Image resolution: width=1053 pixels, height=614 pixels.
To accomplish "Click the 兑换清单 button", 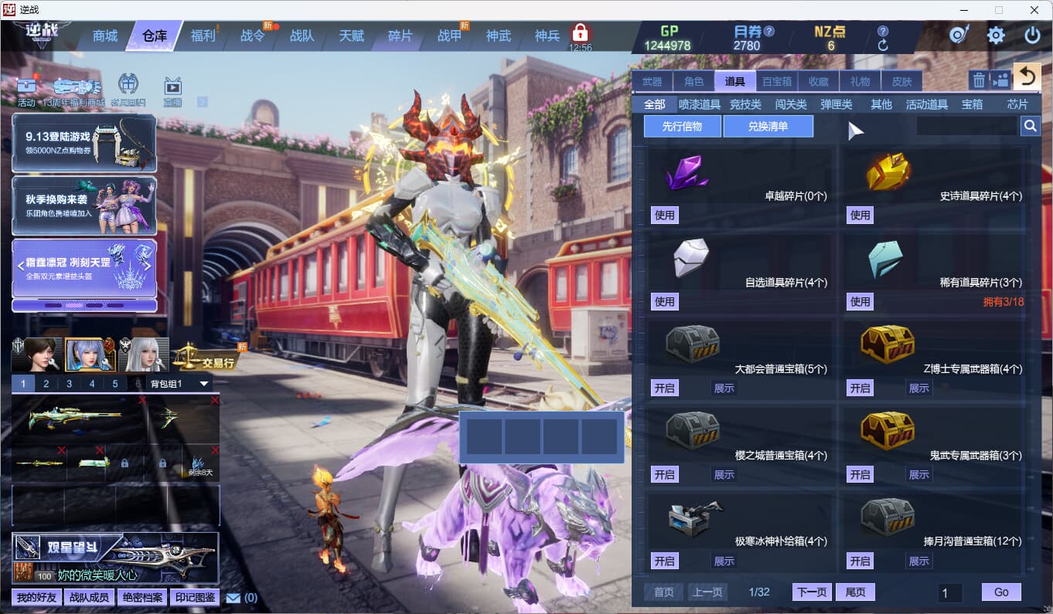I will (x=768, y=126).
